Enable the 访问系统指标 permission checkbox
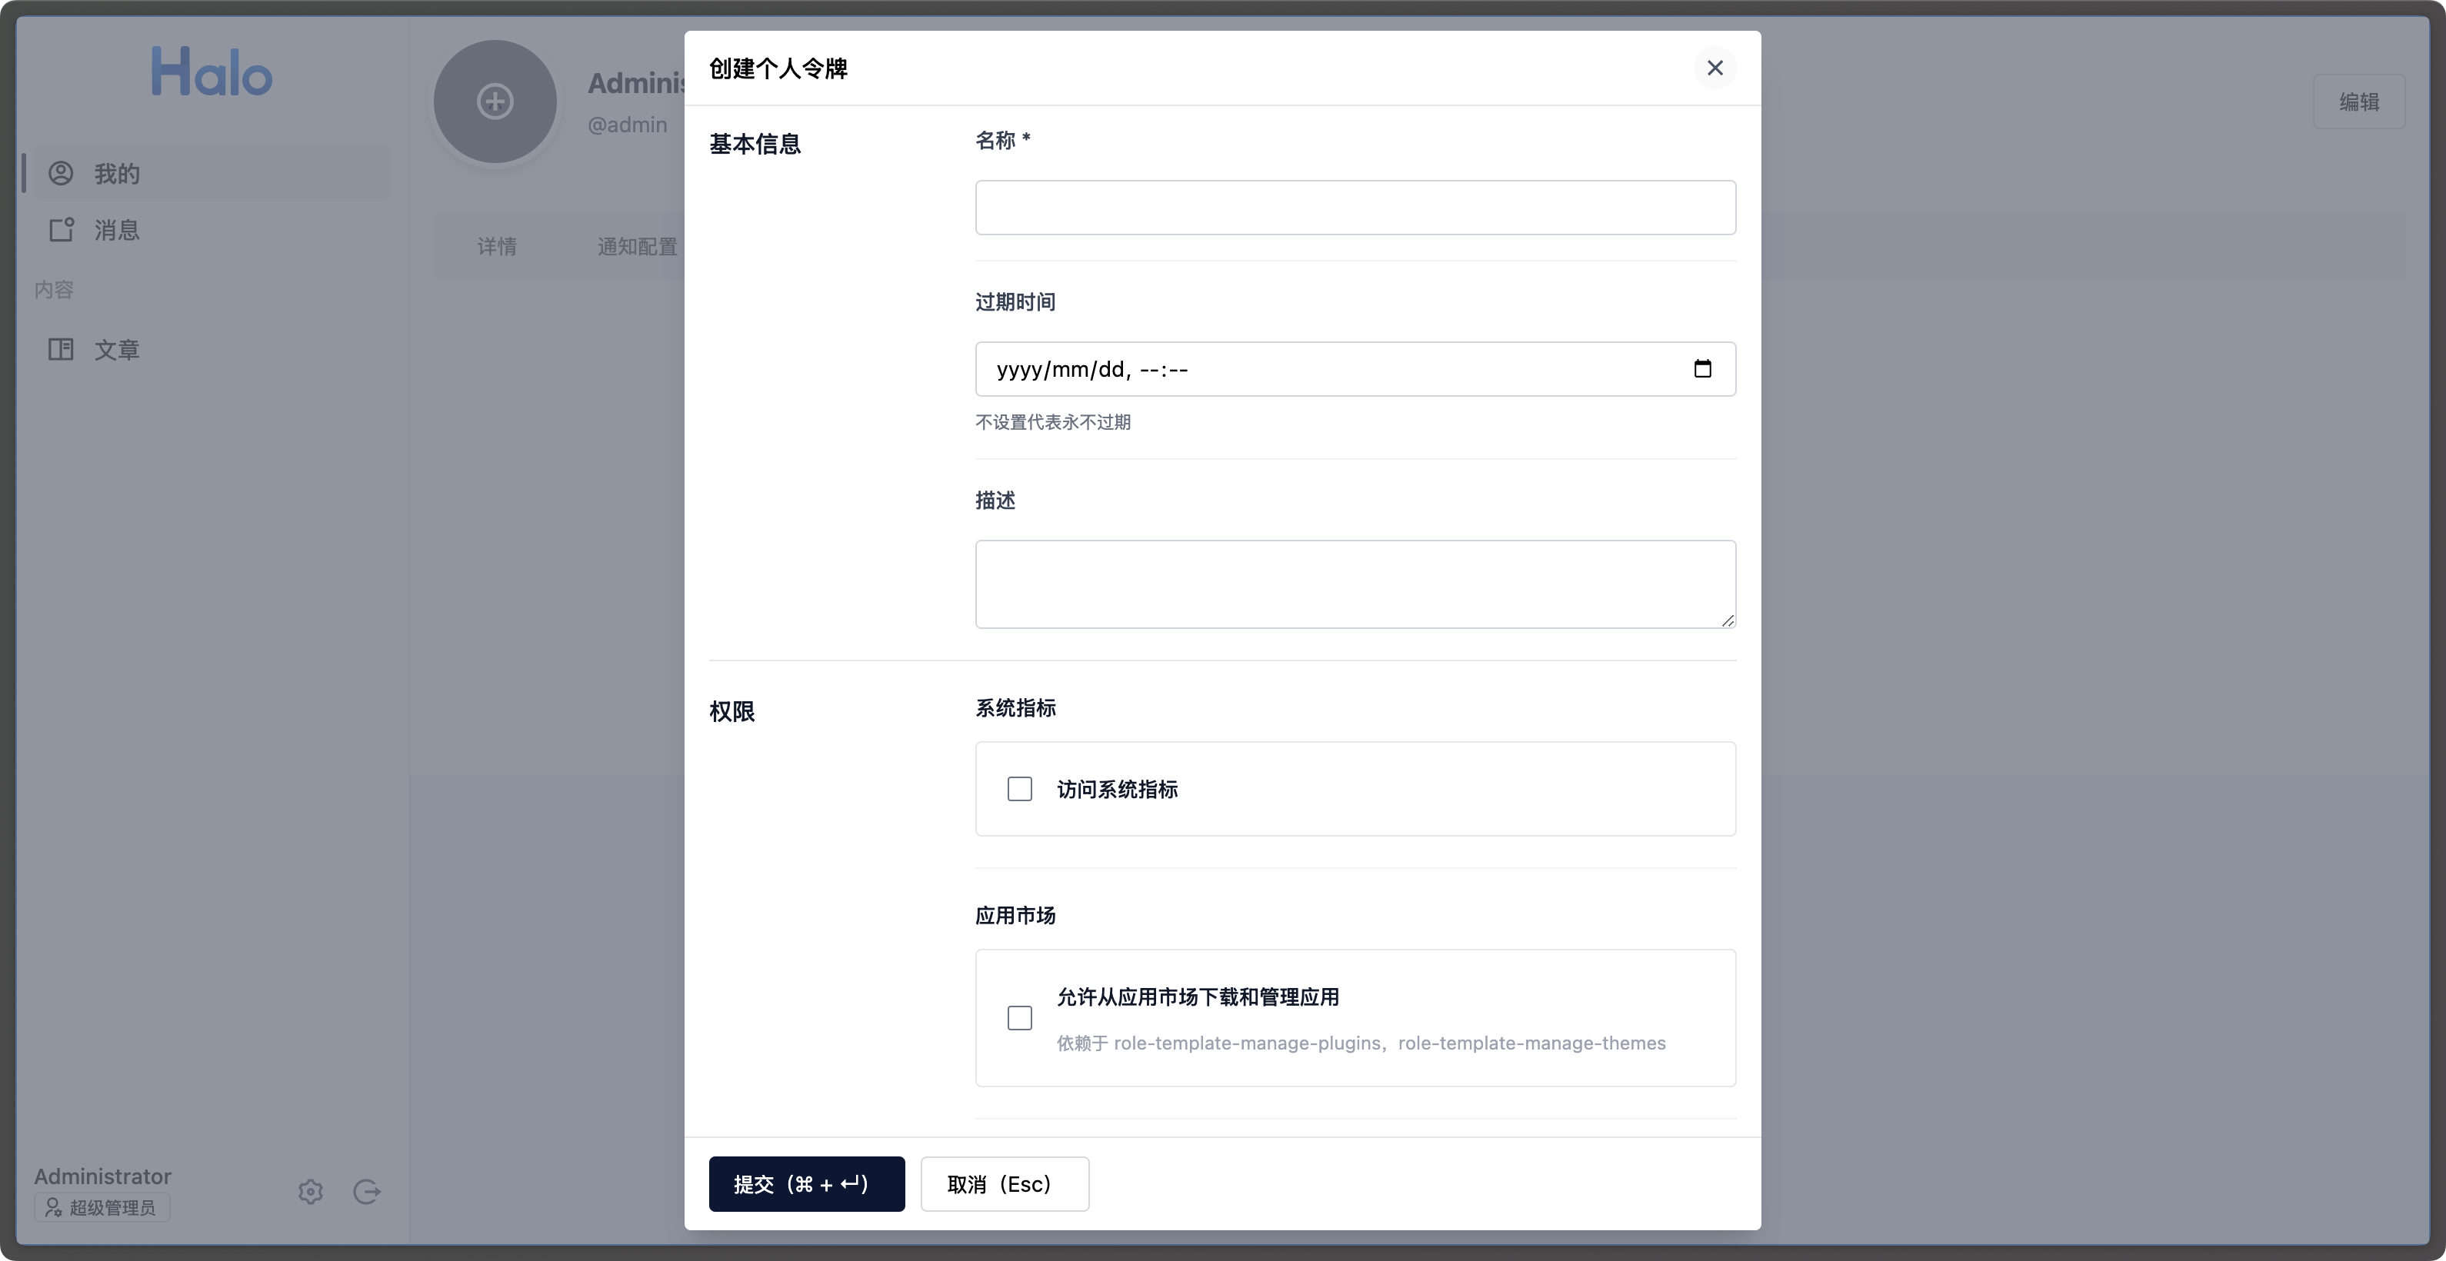Viewport: 2446px width, 1261px height. point(1019,788)
